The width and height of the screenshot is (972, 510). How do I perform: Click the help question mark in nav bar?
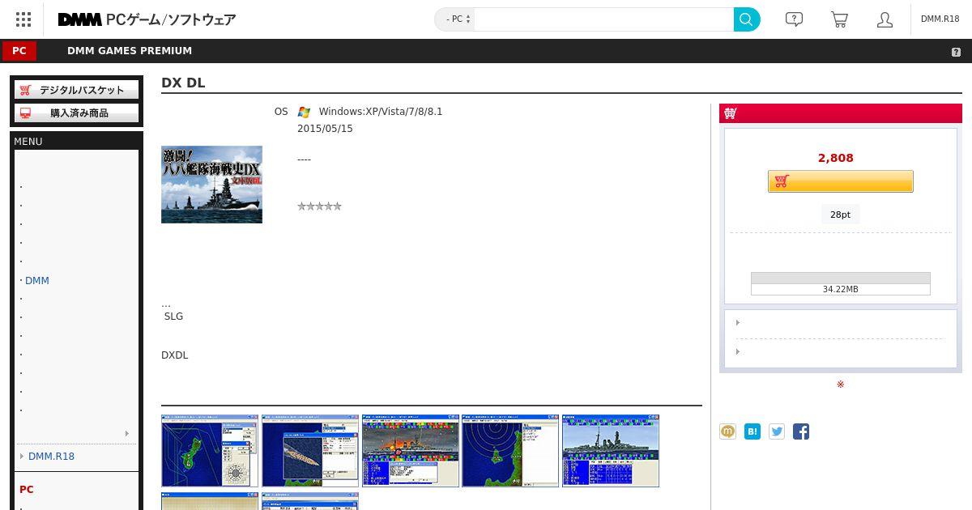click(956, 52)
